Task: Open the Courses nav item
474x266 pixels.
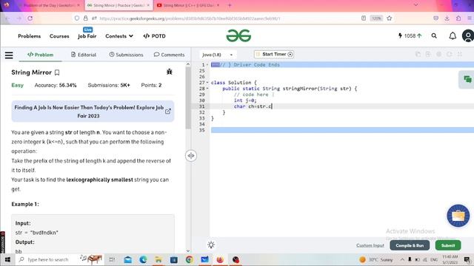Action: pos(59,36)
